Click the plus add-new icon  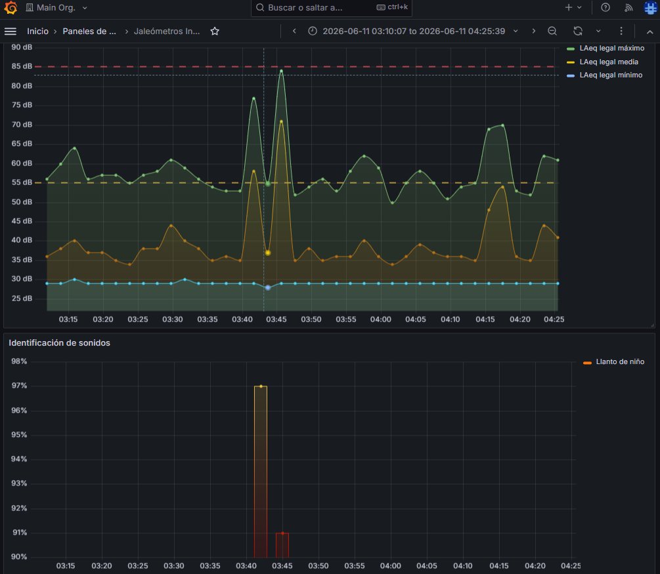(569, 7)
